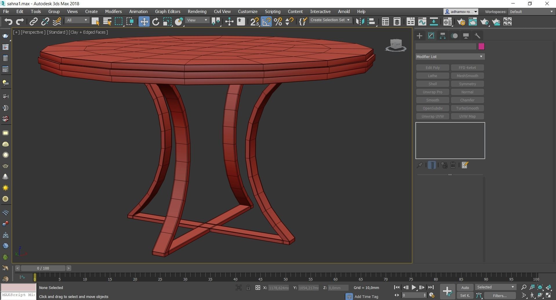Open the Rendering menu
Screen dimensions: 556x300
[197, 12]
